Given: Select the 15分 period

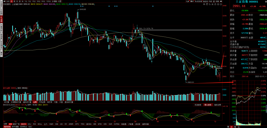Looking at the screenshot, I should pyautogui.click(x=34, y=1).
